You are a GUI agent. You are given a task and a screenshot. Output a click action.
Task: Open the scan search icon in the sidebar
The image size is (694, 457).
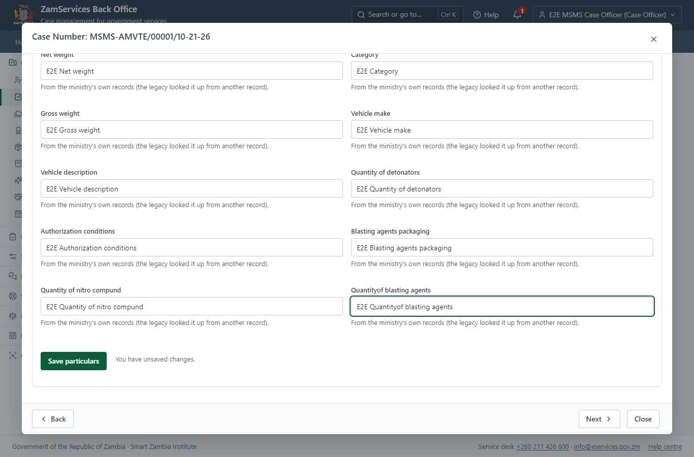(x=13, y=355)
